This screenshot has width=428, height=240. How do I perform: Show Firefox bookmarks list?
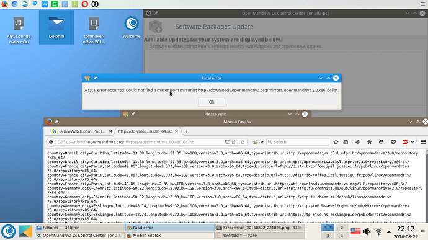point(346,142)
